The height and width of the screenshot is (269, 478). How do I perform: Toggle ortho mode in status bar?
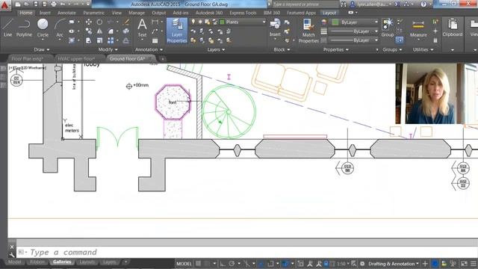tap(223, 264)
